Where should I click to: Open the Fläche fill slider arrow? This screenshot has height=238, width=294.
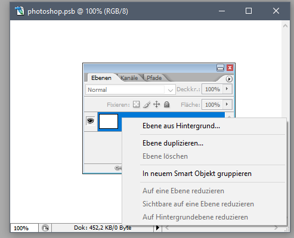pyautogui.click(x=227, y=104)
